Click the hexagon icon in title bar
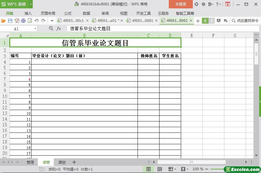 [x=203, y=4]
